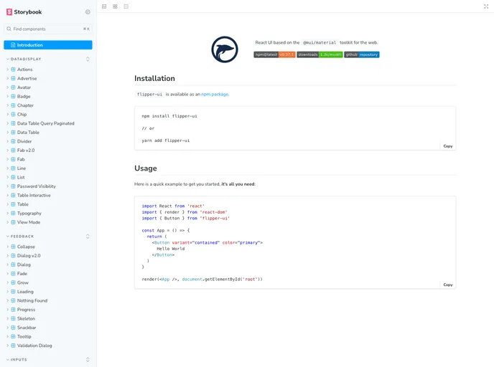This screenshot has height=367, width=494.
Task: Open Storybook settings gear menu
Action: tap(88, 12)
